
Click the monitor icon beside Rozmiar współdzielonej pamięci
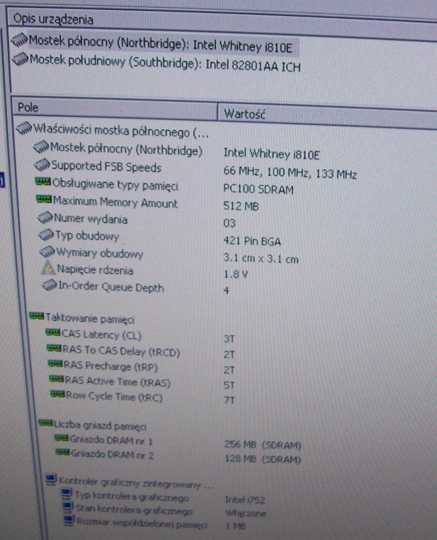[69, 520]
